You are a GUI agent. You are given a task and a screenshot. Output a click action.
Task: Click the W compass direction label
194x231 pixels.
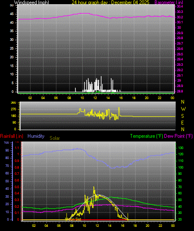click(183, 109)
